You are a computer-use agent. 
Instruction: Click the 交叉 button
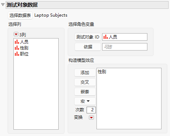point(85,82)
